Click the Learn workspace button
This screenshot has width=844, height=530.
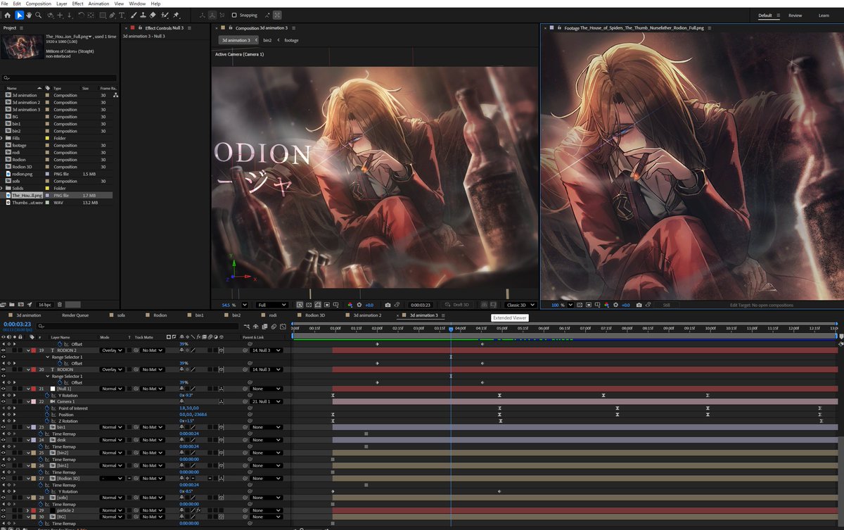pyautogui.click(x=824, y=15)
